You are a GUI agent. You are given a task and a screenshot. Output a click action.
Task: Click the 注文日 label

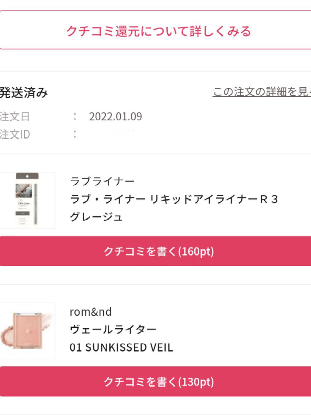pos(15,116)
